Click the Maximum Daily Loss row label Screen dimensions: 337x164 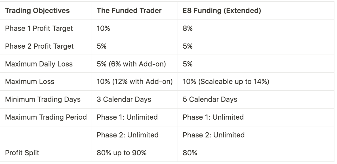tap(39, 64)
